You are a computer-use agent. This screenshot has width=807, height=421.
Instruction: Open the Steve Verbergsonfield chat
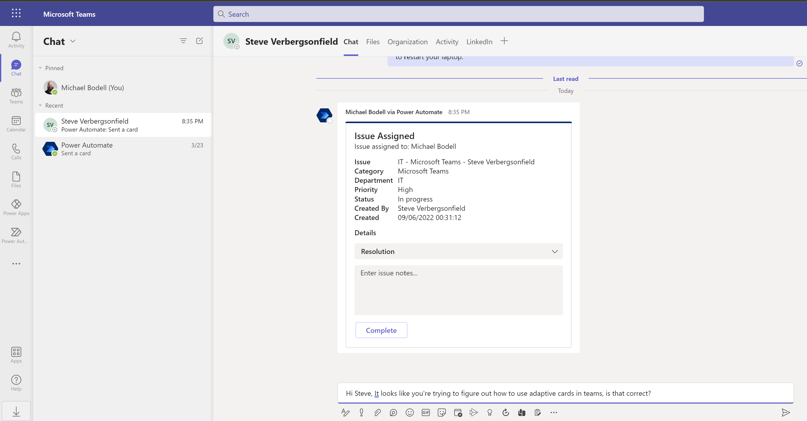[x=123, y=125]
